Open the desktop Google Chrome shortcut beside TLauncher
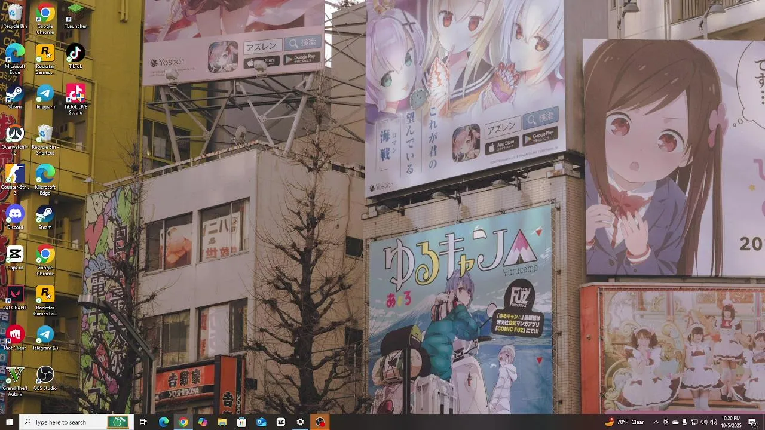This screenshot has width=765, height=430. (45, 19)
